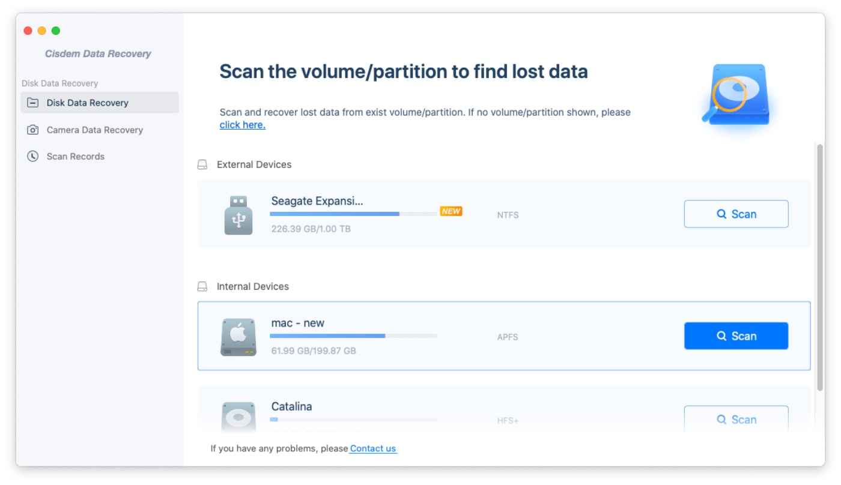Click the Internal Devices section drive icon

pos(202,286)
